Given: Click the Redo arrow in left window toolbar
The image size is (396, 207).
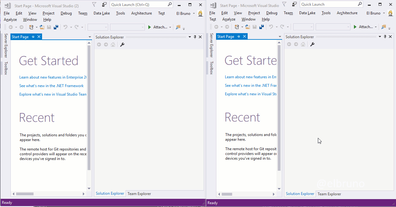Looking at the screenshot, I should pyautogui.click(x=76, y=27).
